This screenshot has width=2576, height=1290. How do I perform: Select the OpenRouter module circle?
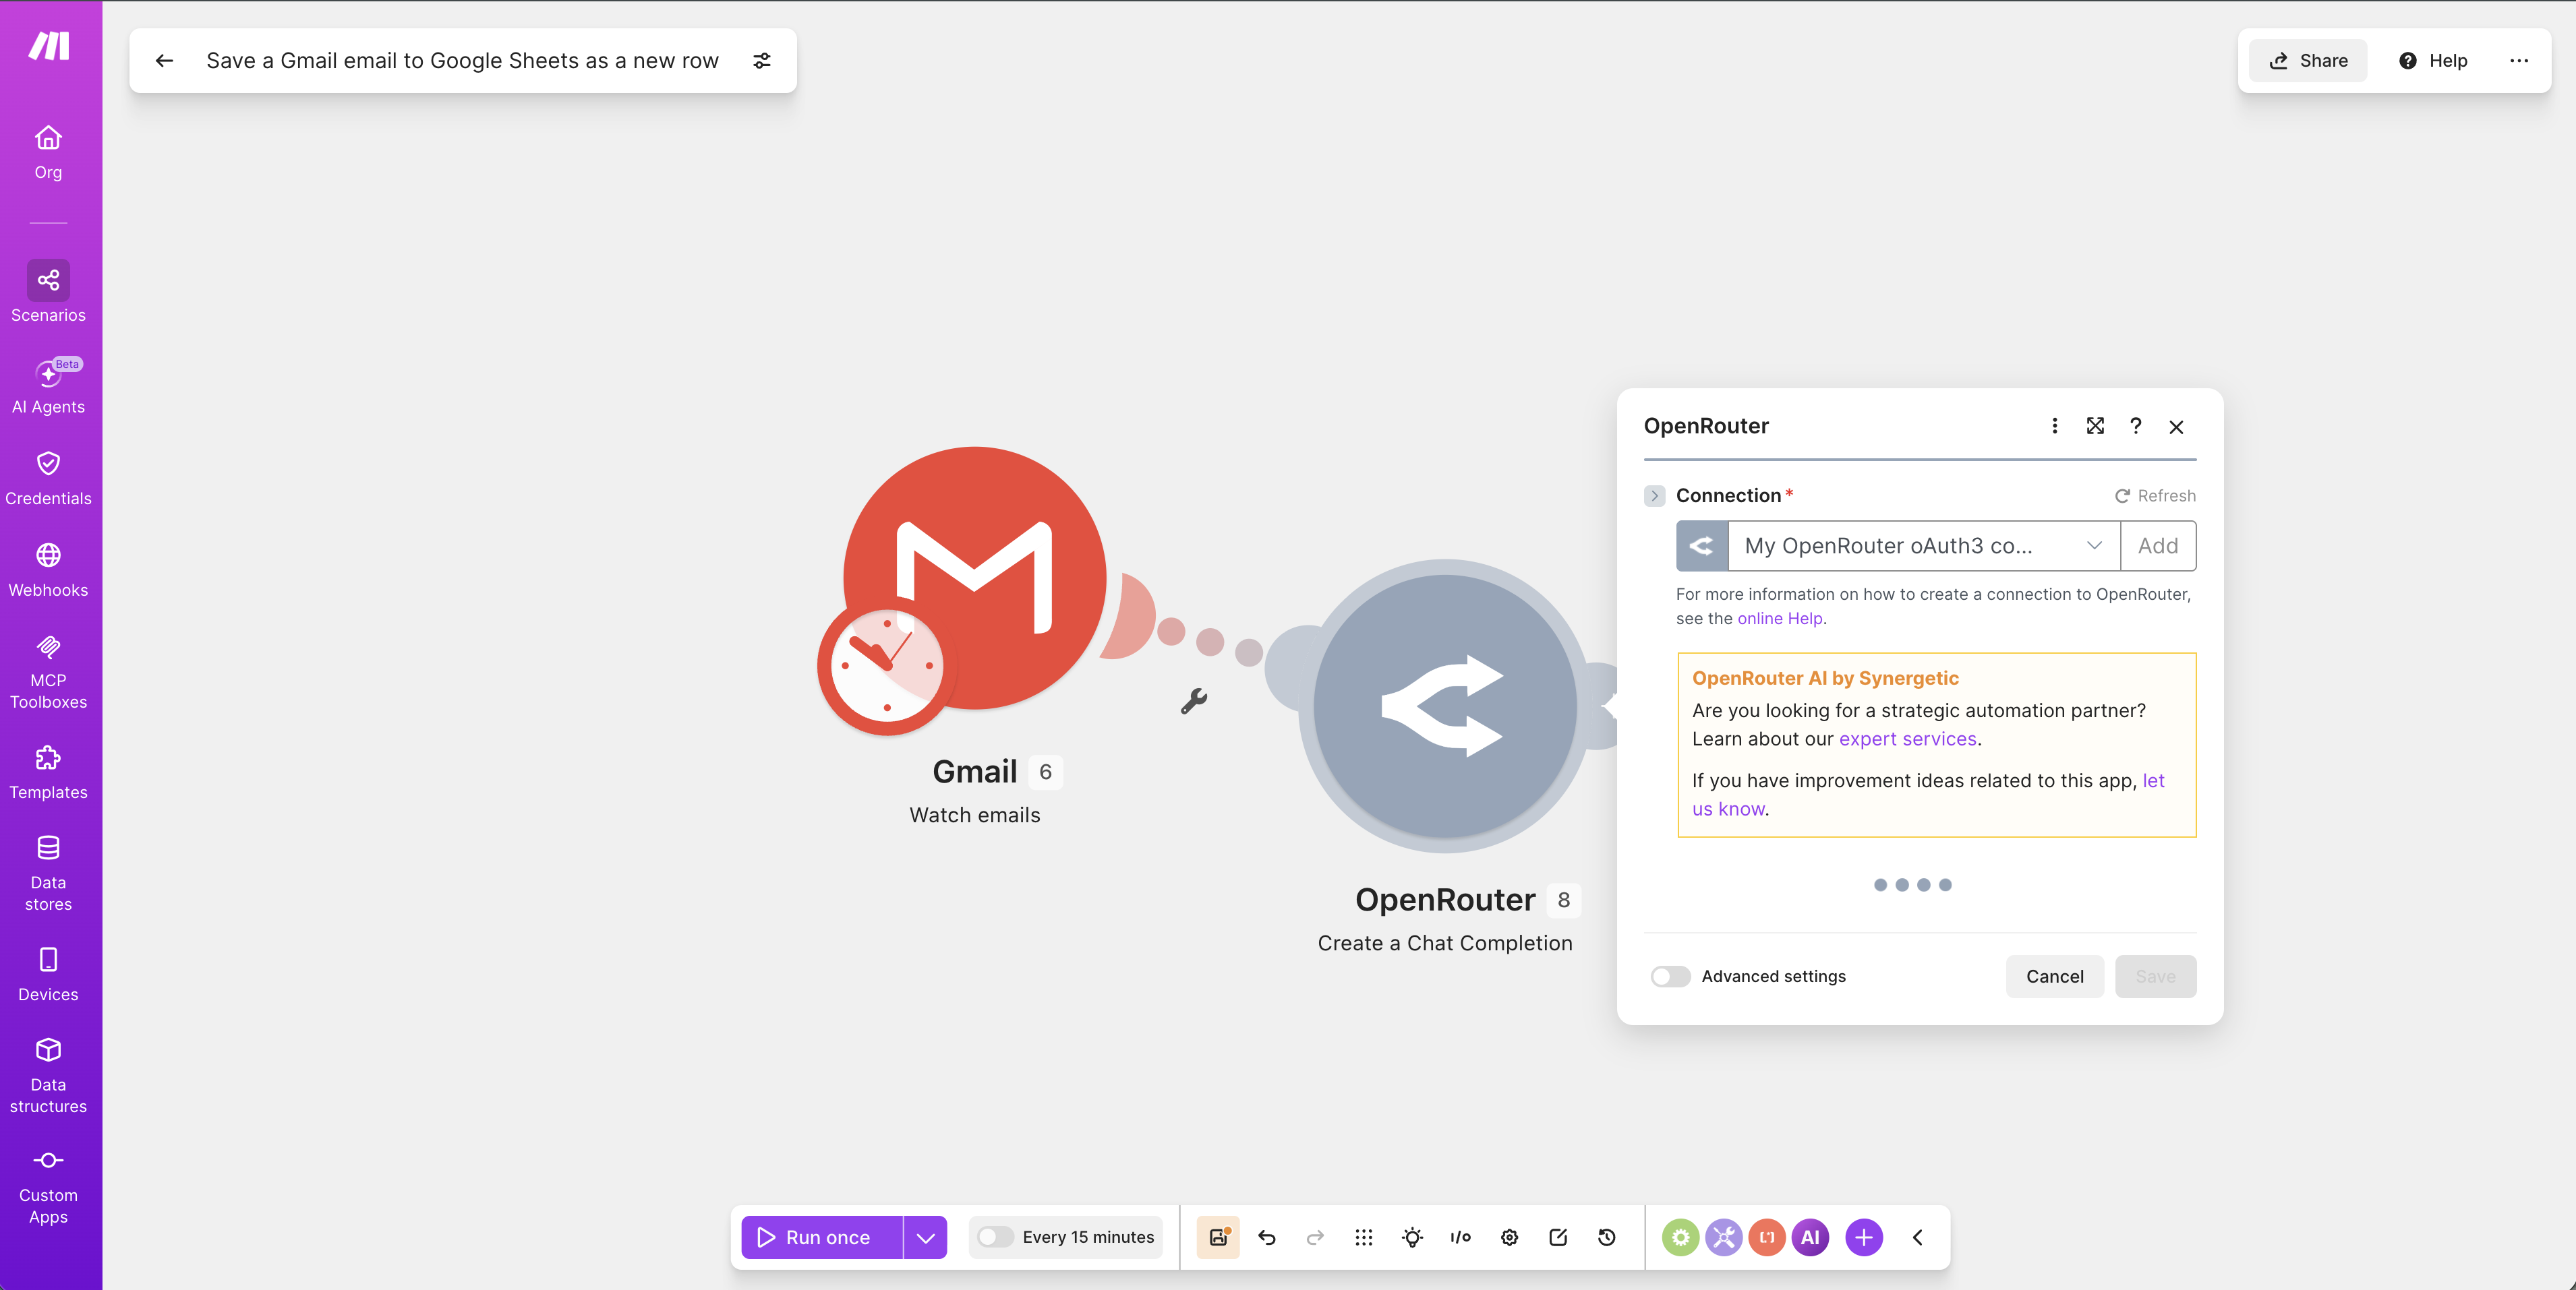(x=1445, y=708)
